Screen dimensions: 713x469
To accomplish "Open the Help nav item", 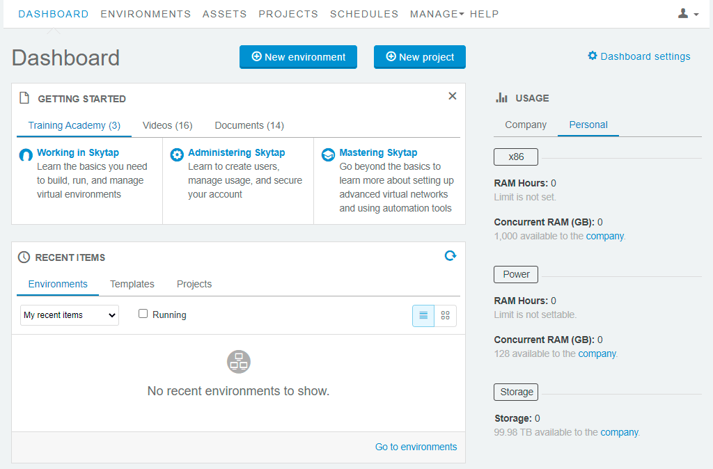I will pyautogui.click(x=485, y=14).
